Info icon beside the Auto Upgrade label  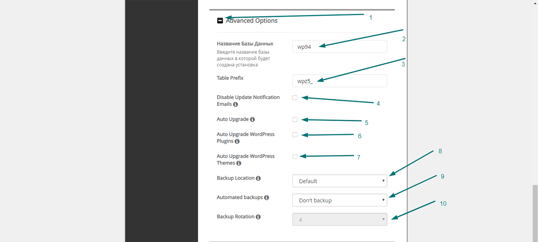click(x=252, y=119)
